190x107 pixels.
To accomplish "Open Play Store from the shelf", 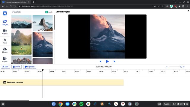I will click(x=88, y=104).
